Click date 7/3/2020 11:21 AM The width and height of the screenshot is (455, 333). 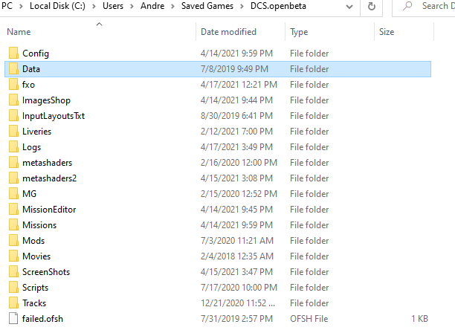tap(236, 241)
